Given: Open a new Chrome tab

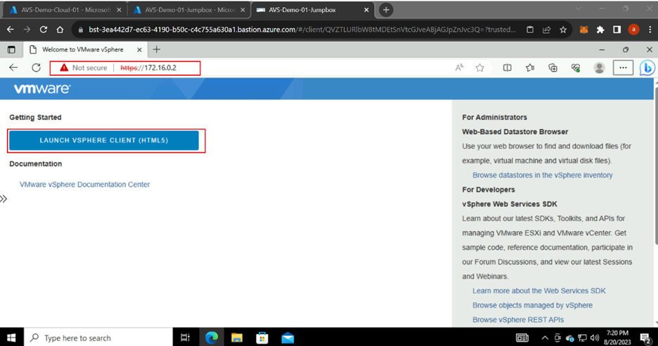Looking at the screenshot, I should (386, 10).
